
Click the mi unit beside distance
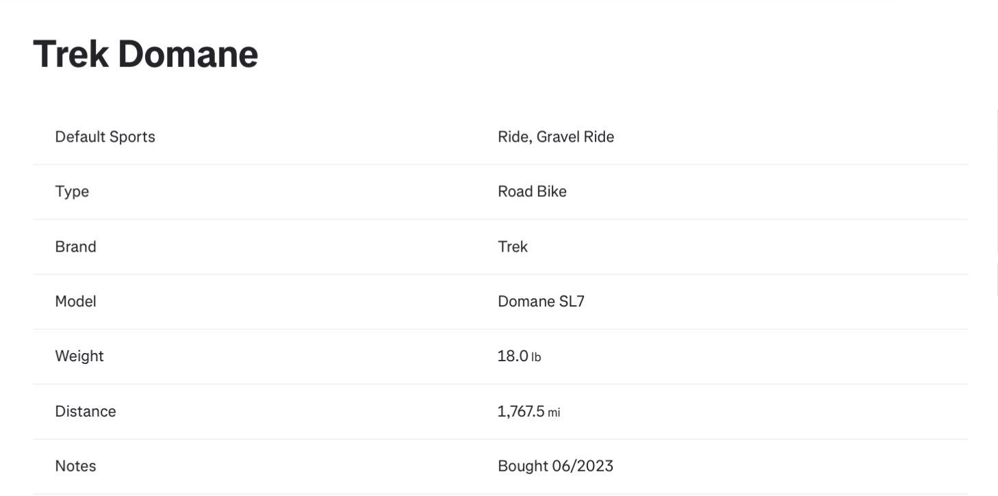click(x=554, y=413)
